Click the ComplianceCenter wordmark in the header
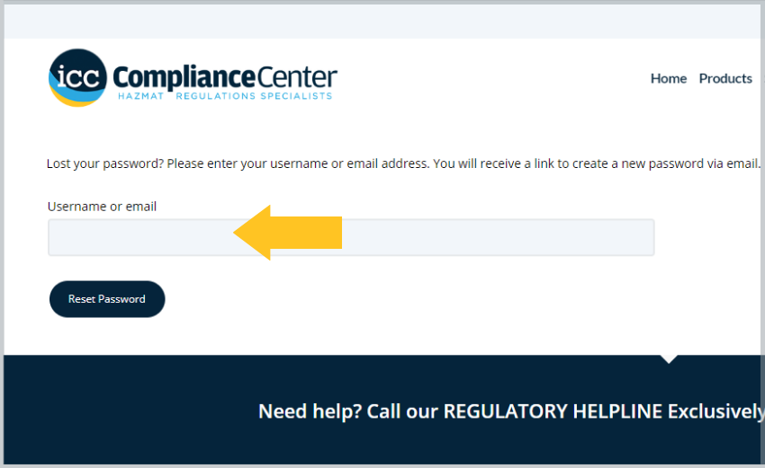Screen dimensions: 765x468 (225, 75)
